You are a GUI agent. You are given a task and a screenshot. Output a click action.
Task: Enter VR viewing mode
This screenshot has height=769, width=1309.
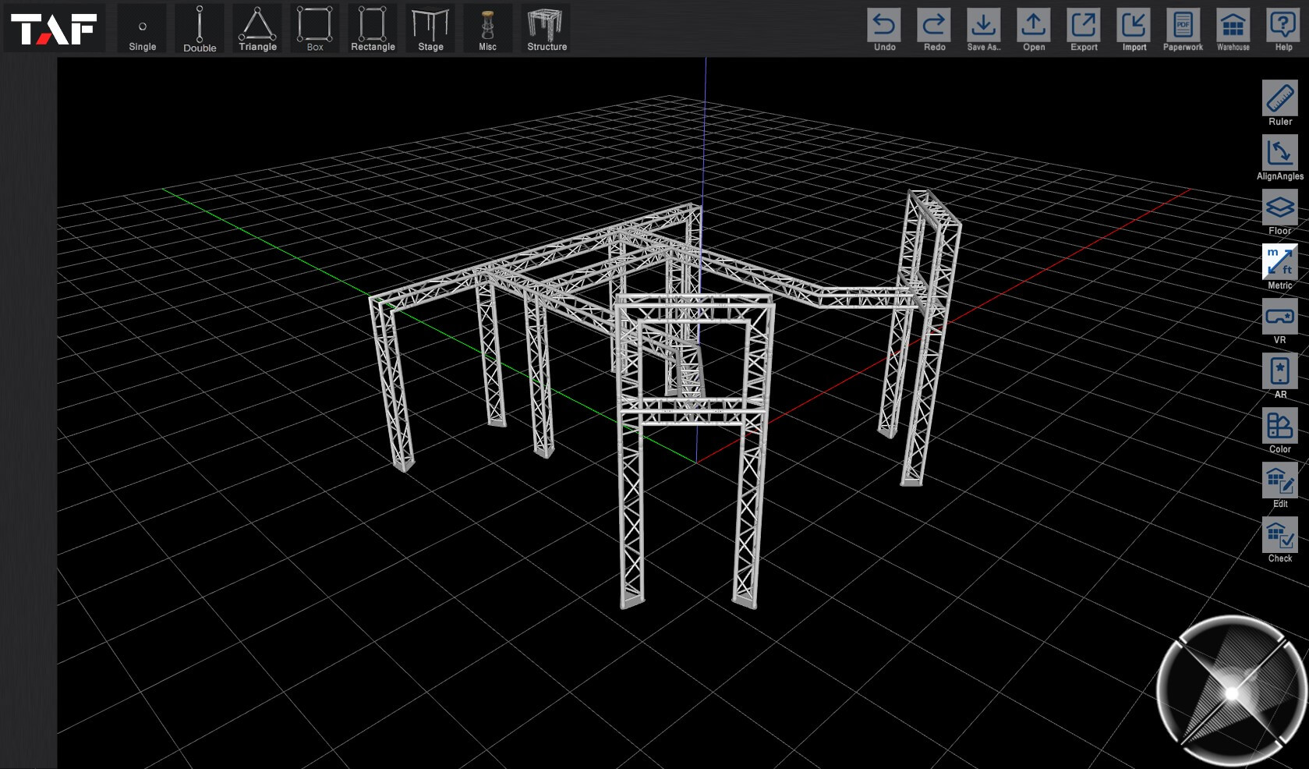point(1280,321)
